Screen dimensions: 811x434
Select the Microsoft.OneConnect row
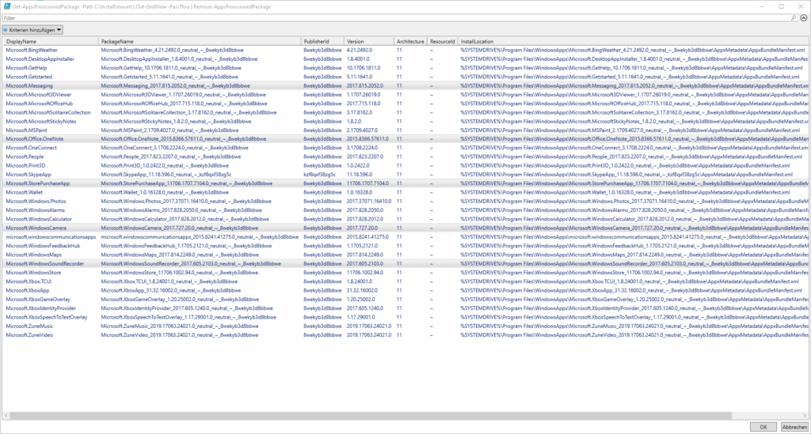405,148
